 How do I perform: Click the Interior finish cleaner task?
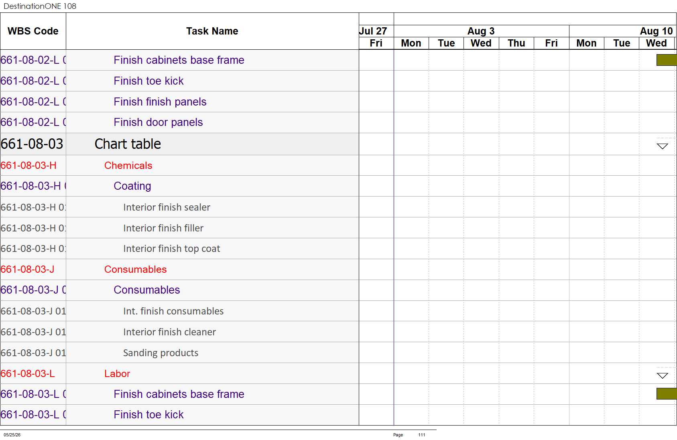[x=169, y=332]
